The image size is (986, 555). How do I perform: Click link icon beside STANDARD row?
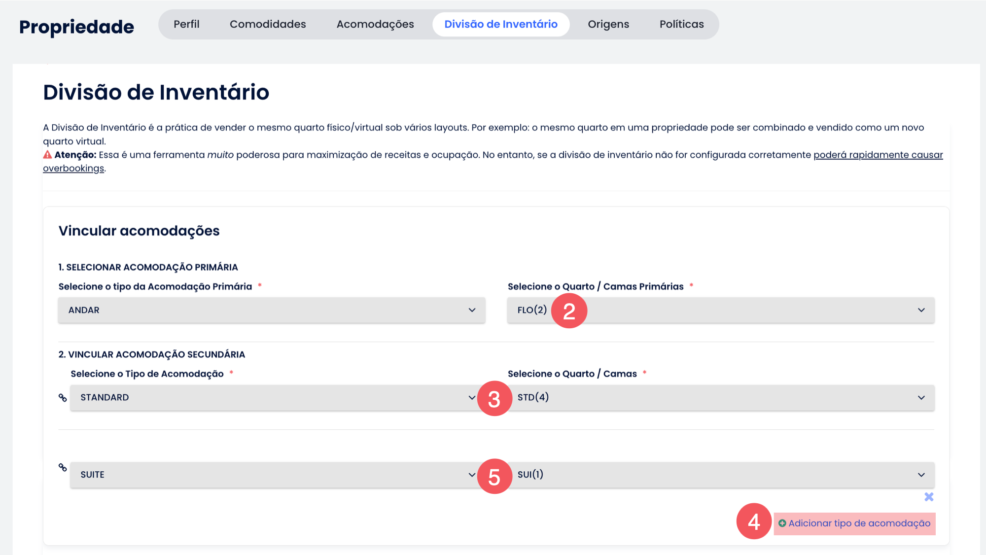point(63,397)
